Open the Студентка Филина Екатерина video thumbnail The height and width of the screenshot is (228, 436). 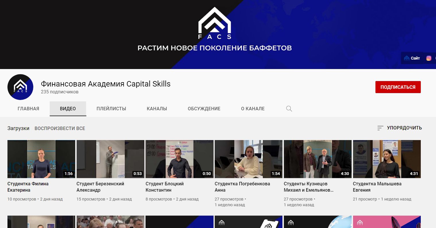click(x=41, y=159)
